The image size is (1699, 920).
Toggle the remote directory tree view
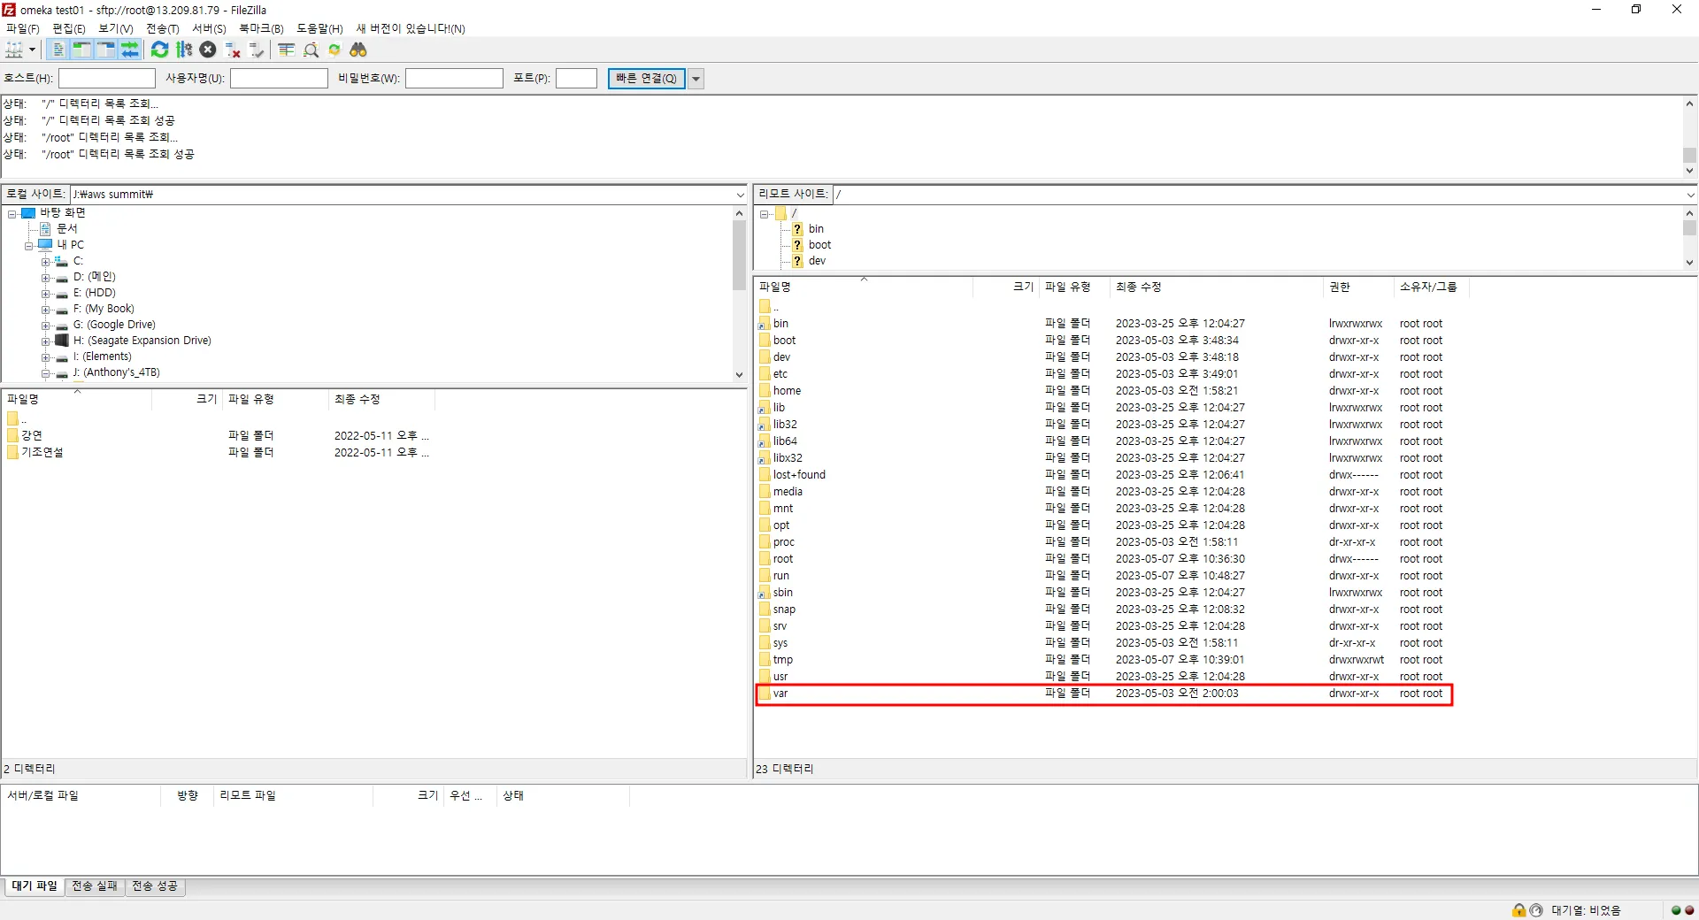[105, 50]
